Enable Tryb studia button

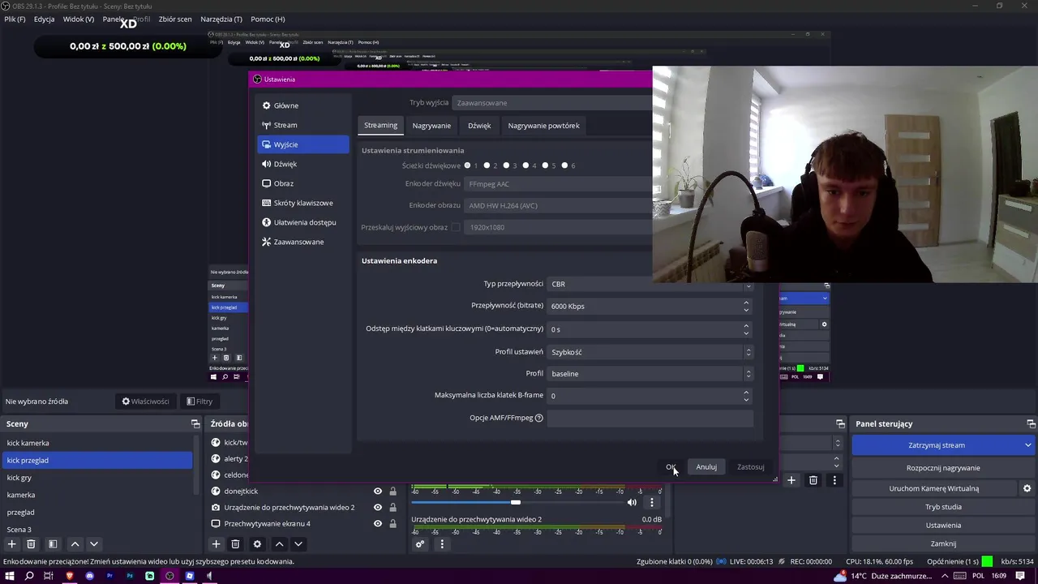(943, 507)
